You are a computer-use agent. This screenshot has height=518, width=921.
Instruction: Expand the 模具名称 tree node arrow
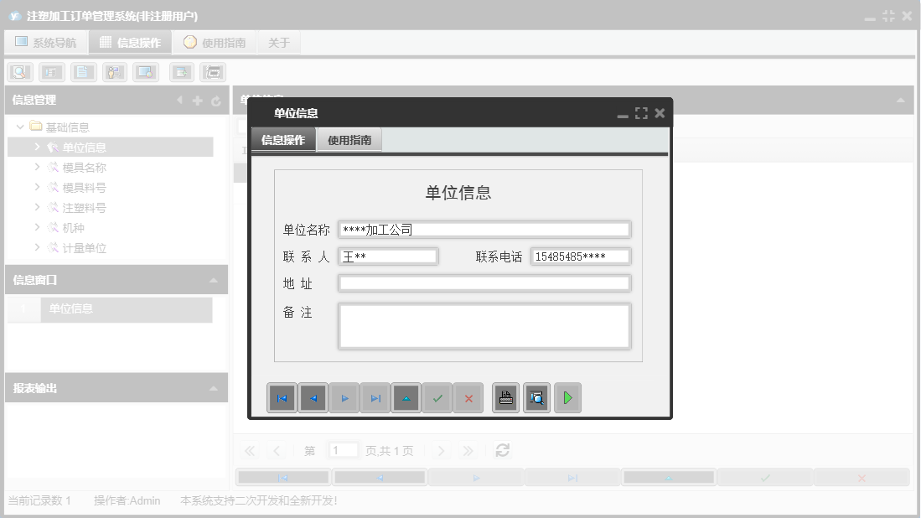[x=37, y=167]
